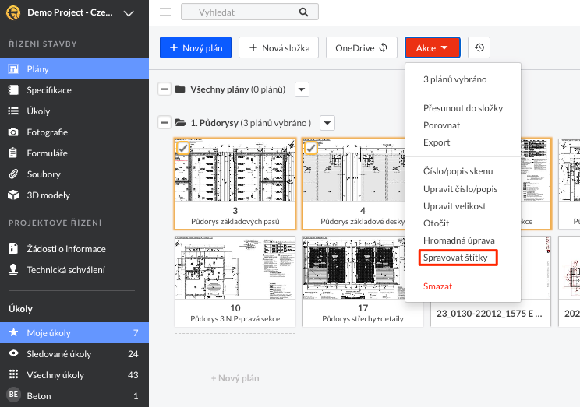Viewport: 580px width, 407px height.
Task: Click the OneDrive button
Action: [x=362, y=47]
